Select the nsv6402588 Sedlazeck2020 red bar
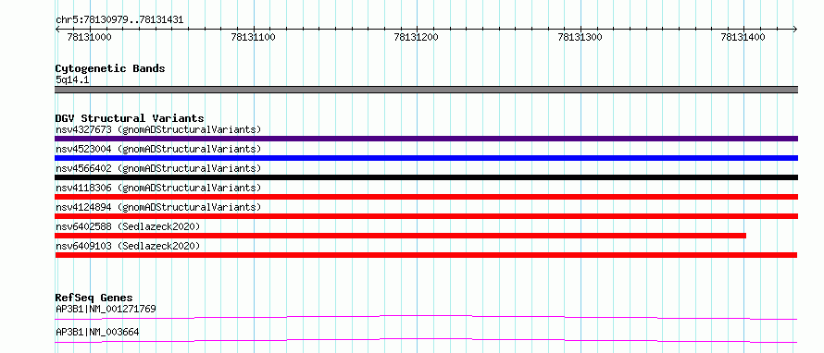Image resolution: width=824 pixels, height=353 pixels. [401, 236]
